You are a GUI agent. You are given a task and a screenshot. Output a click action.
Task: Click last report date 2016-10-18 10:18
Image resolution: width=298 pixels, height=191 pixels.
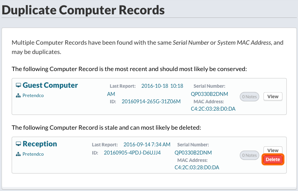click(x=162, y=86)
